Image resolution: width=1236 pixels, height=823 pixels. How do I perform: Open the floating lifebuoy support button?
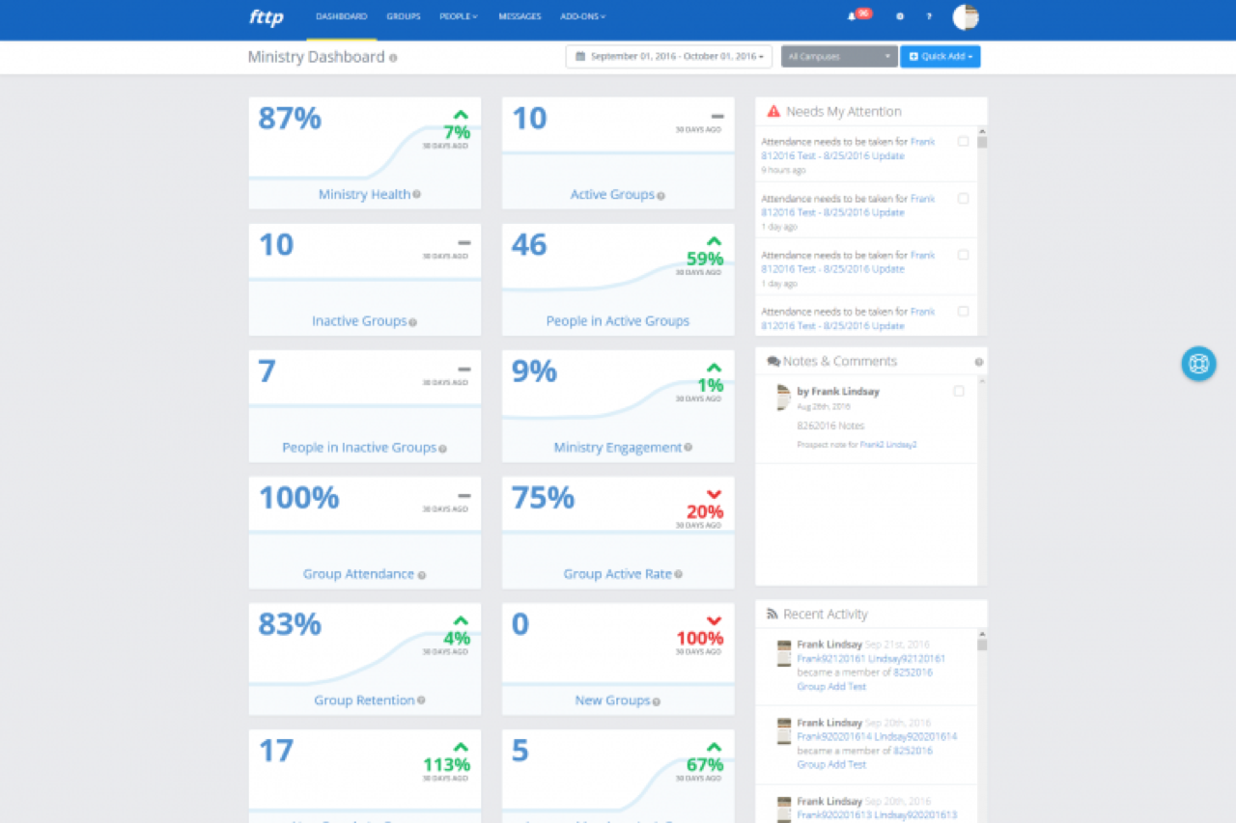(1198, 364)
